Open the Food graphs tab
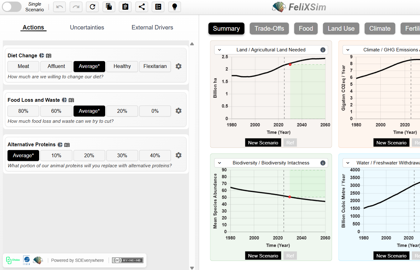This screenshot has width=420, height=270. coord(306,29)
